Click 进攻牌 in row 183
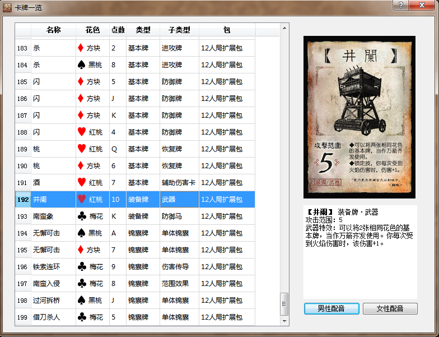This screenshot has height=337, width=439. coord(172,48)
